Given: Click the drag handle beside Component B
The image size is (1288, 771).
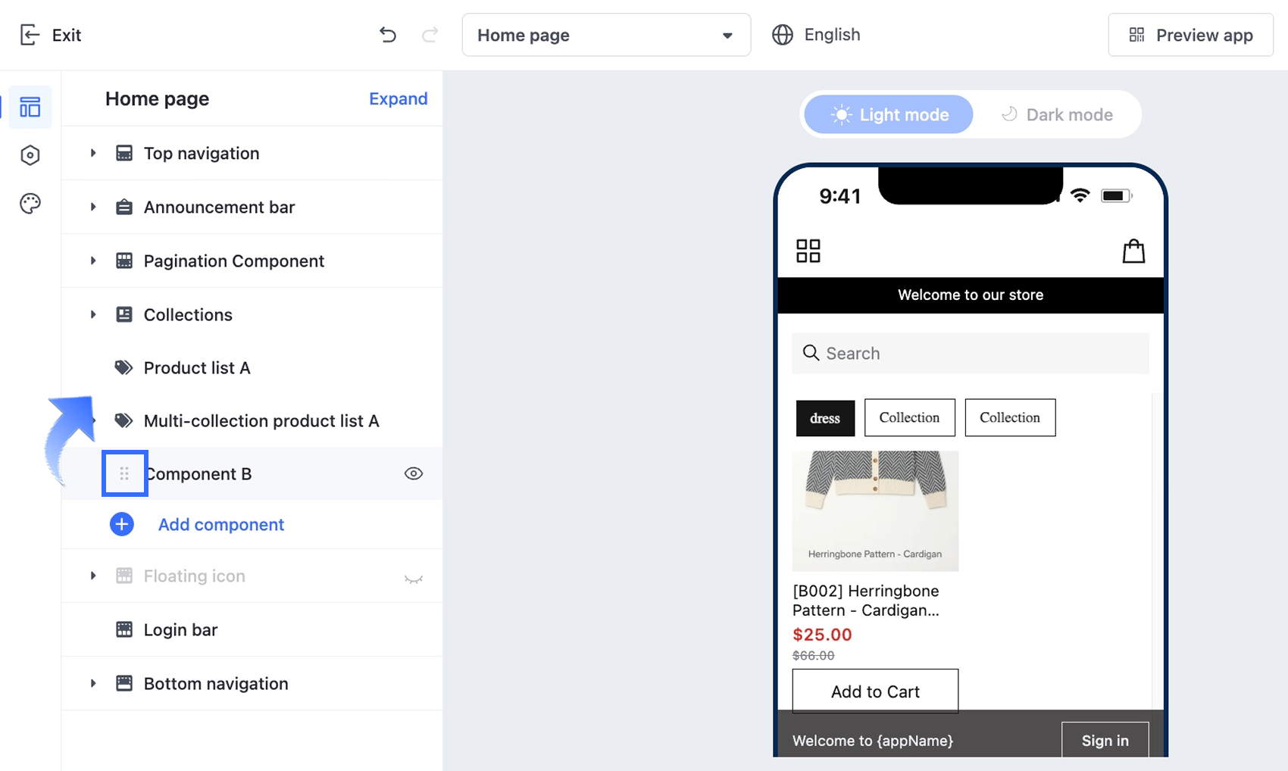Looking at the screenshot, I should [124, 473].
